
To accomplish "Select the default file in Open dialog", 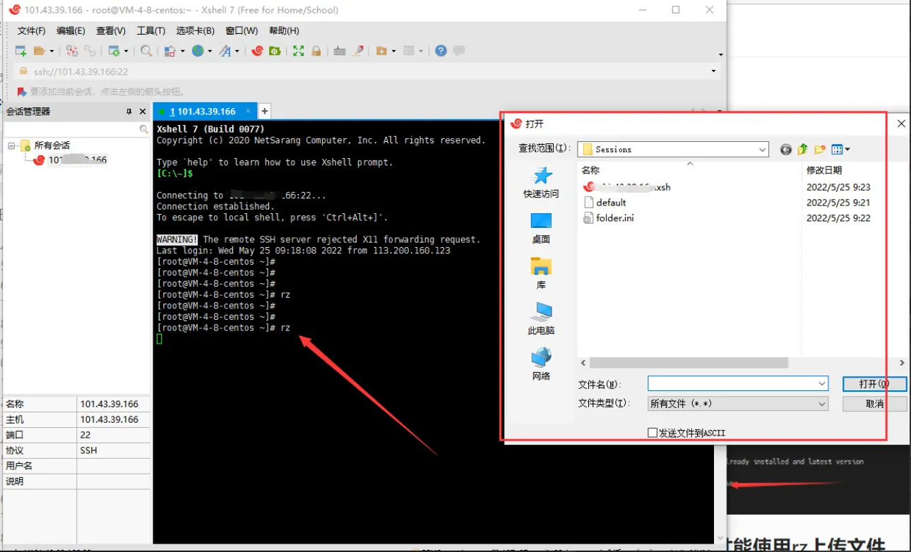I will [605, 203].
